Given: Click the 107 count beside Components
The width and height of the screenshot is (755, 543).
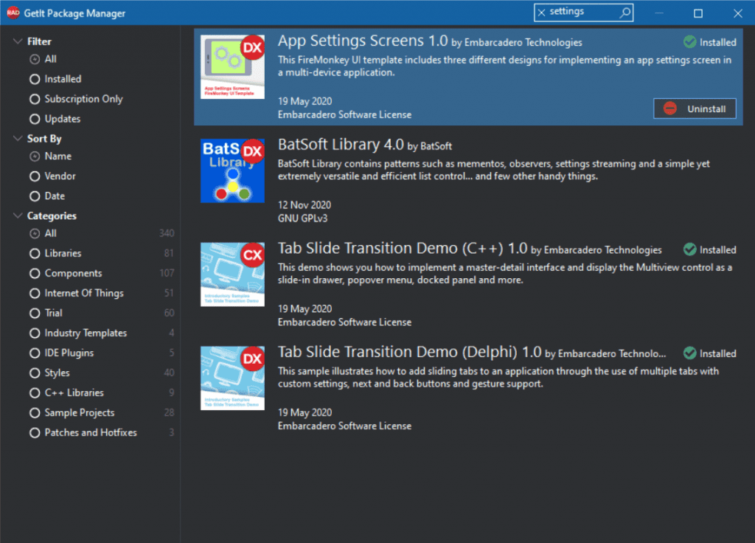Looking at the screenshot, I should pyautogui.click(x=167, y=273).
